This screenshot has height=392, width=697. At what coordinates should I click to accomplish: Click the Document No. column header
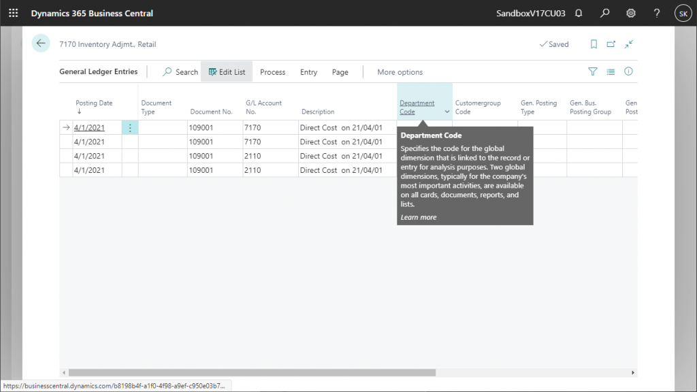point(211,112)
